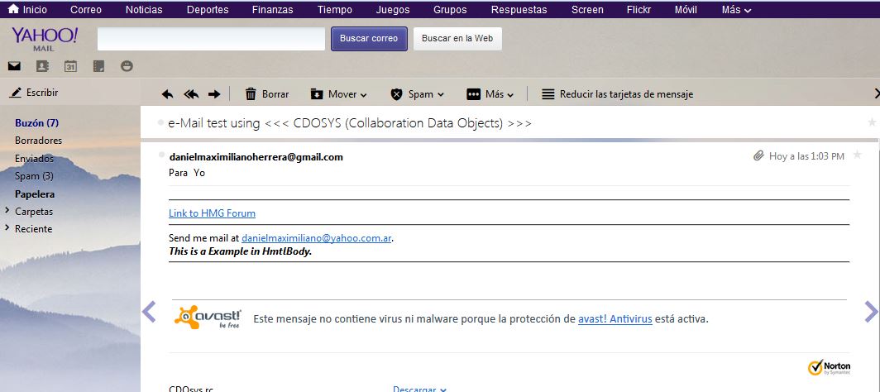
Task: Open the Buzón (7) folder
Action: click(37, 123)
